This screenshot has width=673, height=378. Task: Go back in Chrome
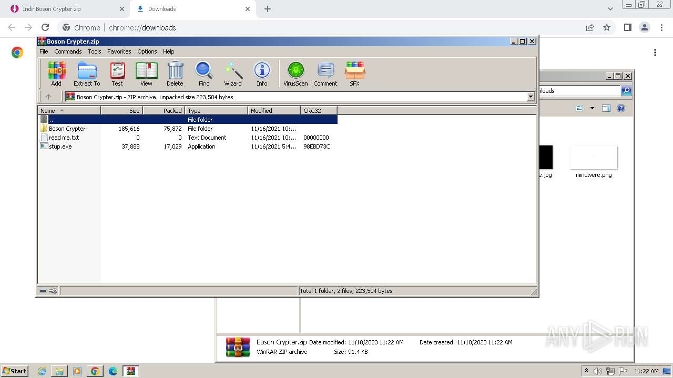click(12, 27)
